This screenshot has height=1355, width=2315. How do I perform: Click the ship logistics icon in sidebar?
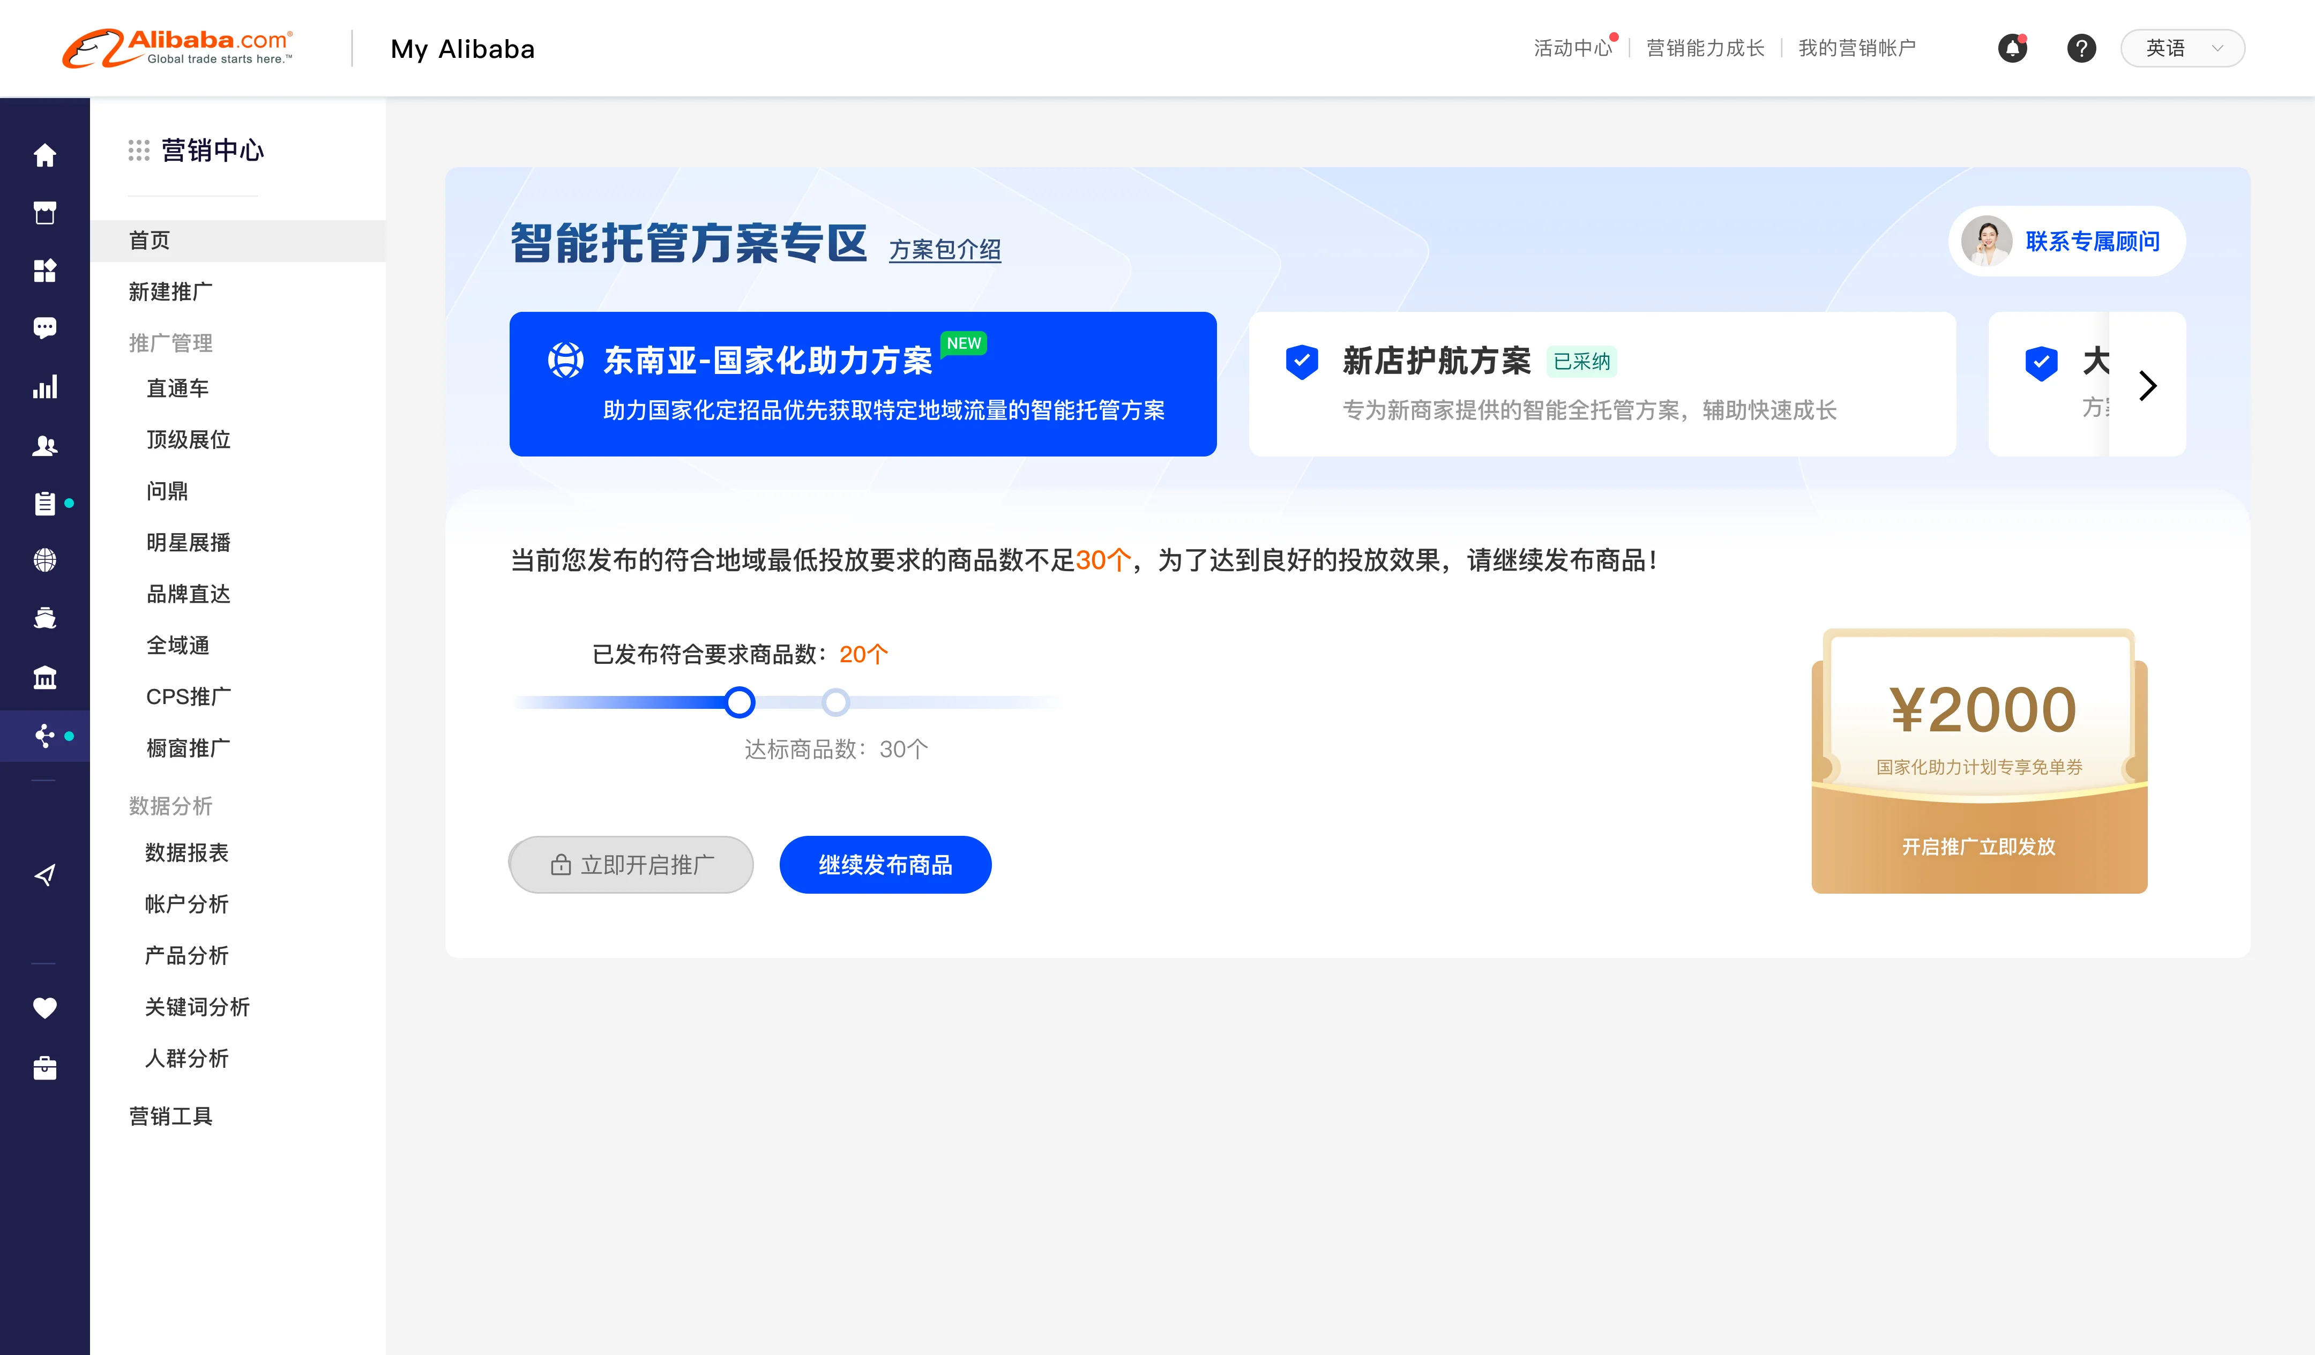[44, 618]
